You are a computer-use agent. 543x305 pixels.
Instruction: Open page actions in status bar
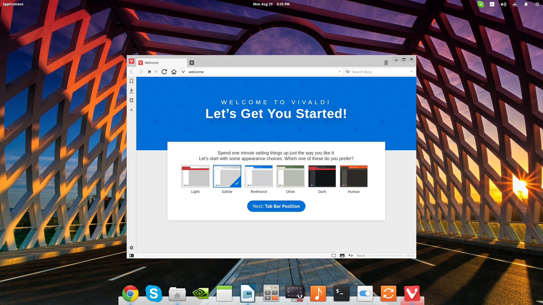coord(351,256)
